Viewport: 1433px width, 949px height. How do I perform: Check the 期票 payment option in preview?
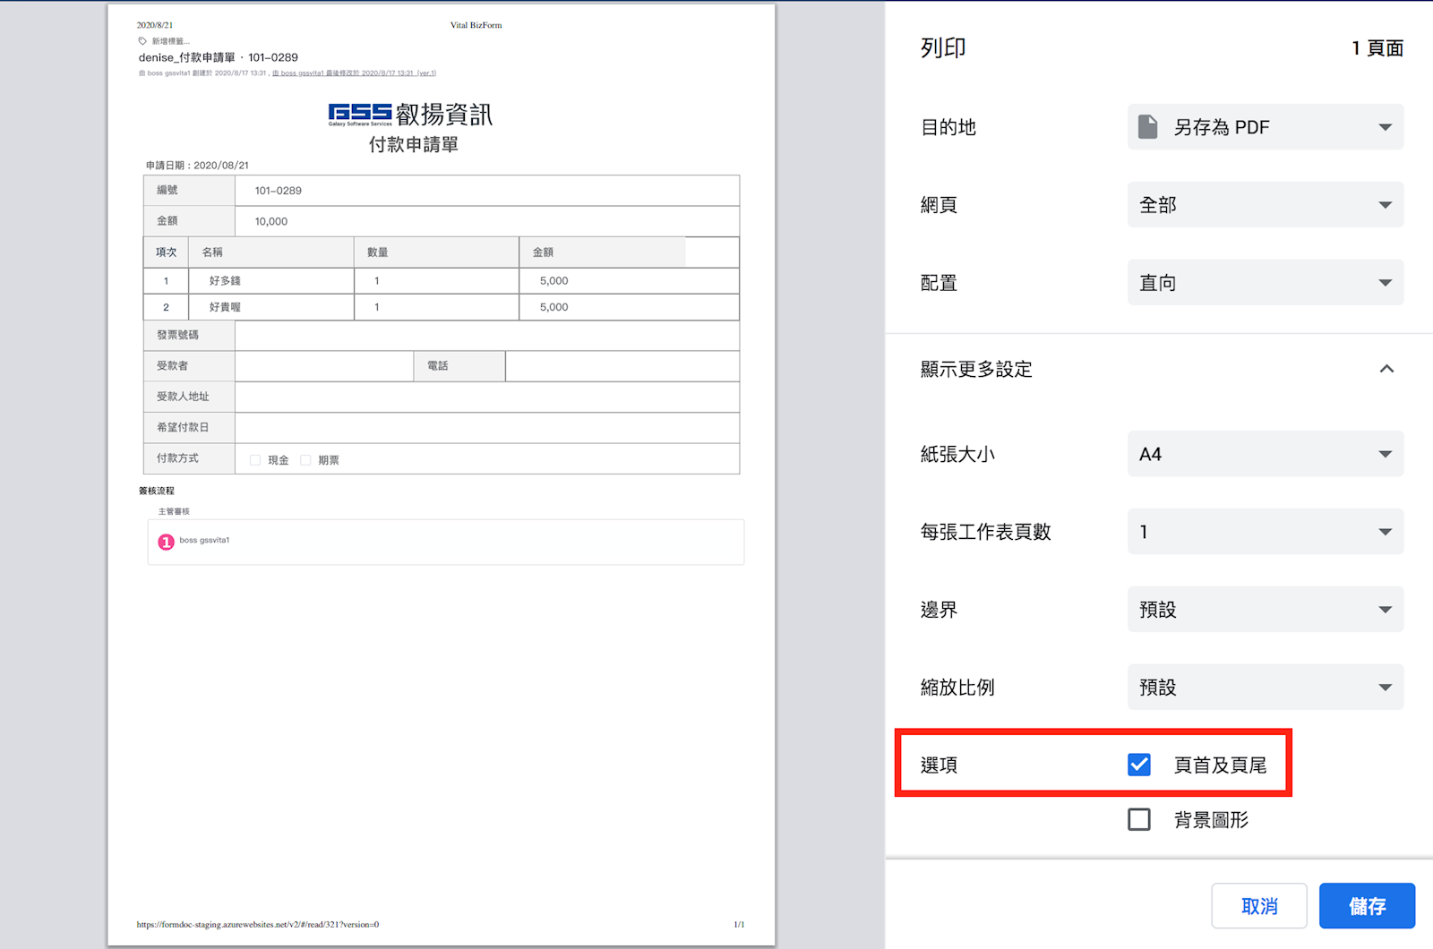point(305,460)
